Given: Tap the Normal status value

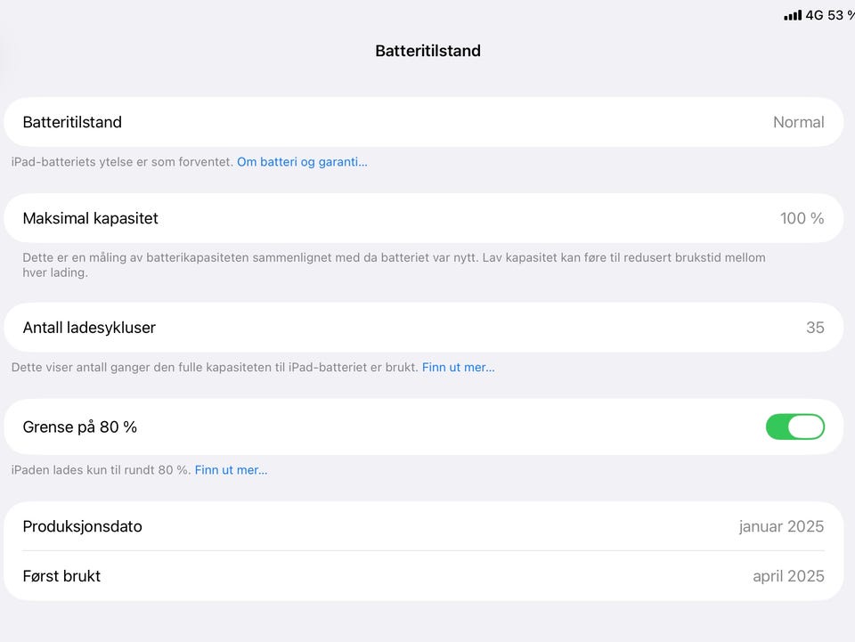Looking at the screenshot, I should click(x=798, y=122).
